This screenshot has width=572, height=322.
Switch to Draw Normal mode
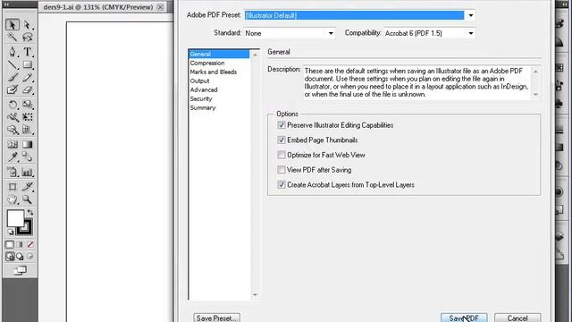click(x=10, y=257)
